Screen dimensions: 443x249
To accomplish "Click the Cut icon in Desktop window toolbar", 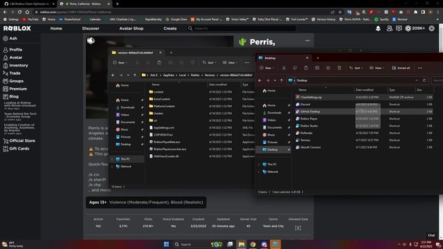I will point(284,68).
